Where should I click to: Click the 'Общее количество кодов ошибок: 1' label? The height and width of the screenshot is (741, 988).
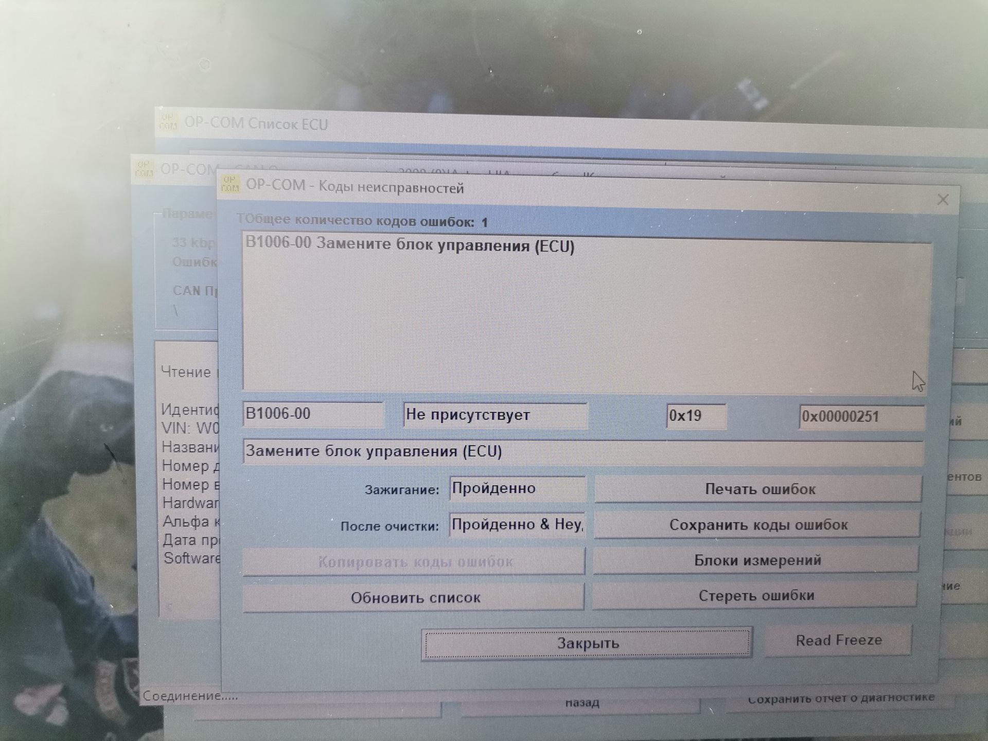362,221
